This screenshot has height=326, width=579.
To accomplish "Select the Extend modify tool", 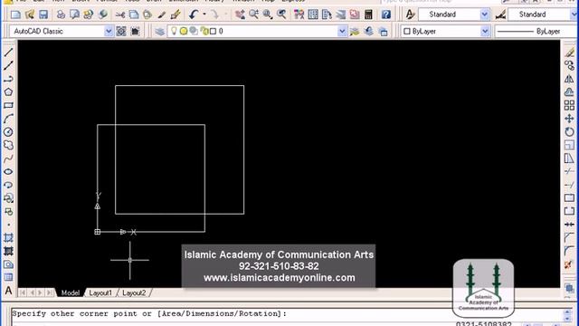I will coord(569,185).
